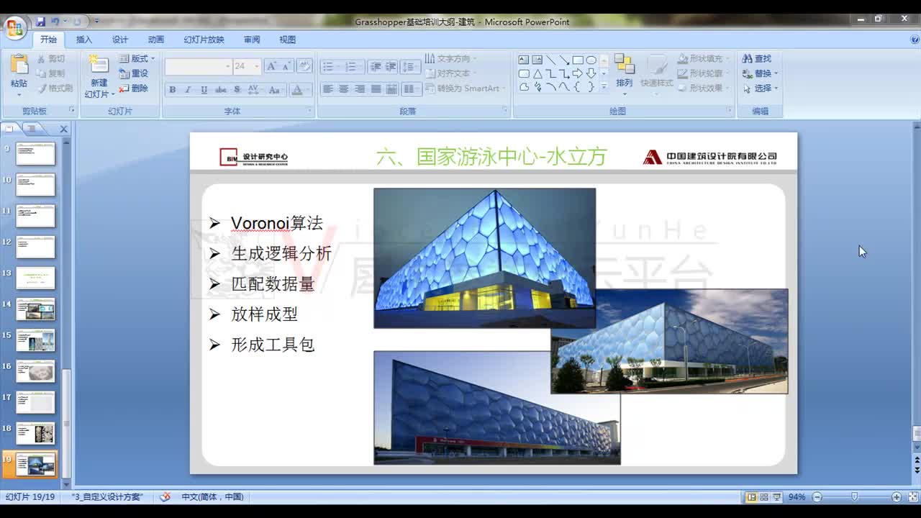The height and width of the screenshot is (518, 921).
Task: Open the 替换 replace dropdown
Action: [x=760, y=73]
